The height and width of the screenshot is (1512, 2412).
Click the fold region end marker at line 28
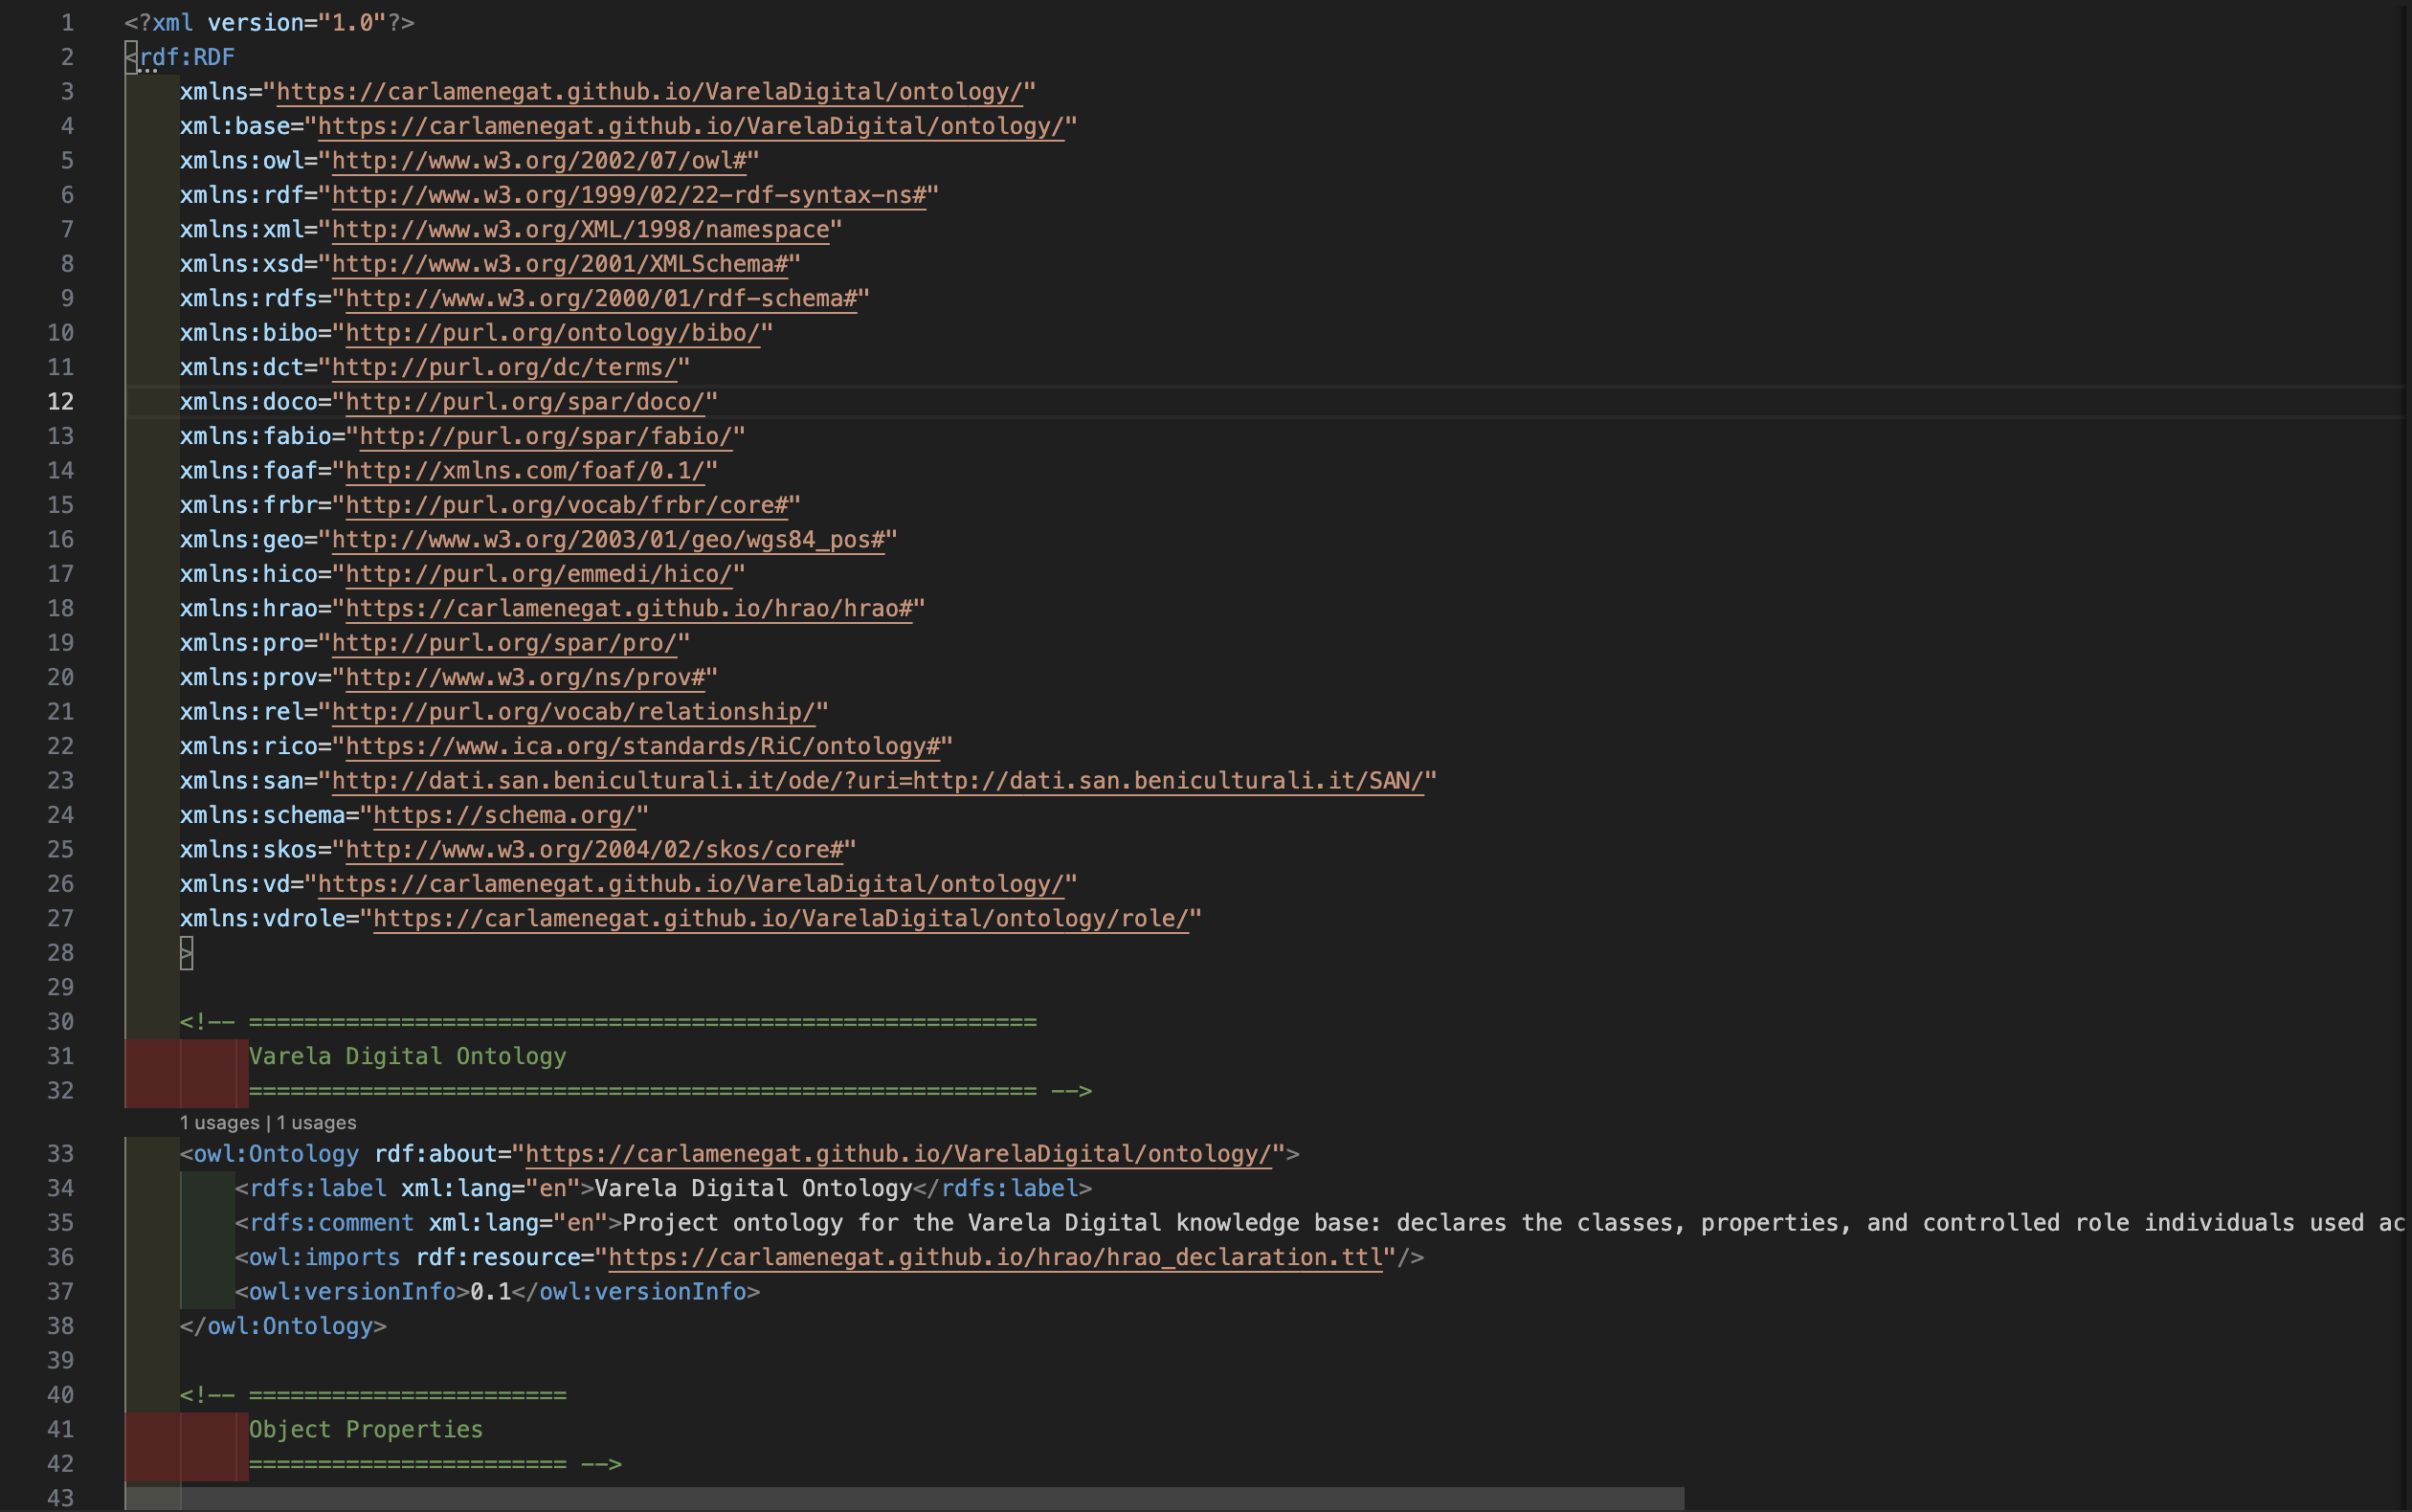pos(188,953)
